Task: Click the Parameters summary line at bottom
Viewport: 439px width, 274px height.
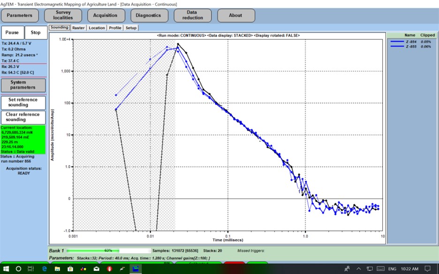Action: (129, 258)
